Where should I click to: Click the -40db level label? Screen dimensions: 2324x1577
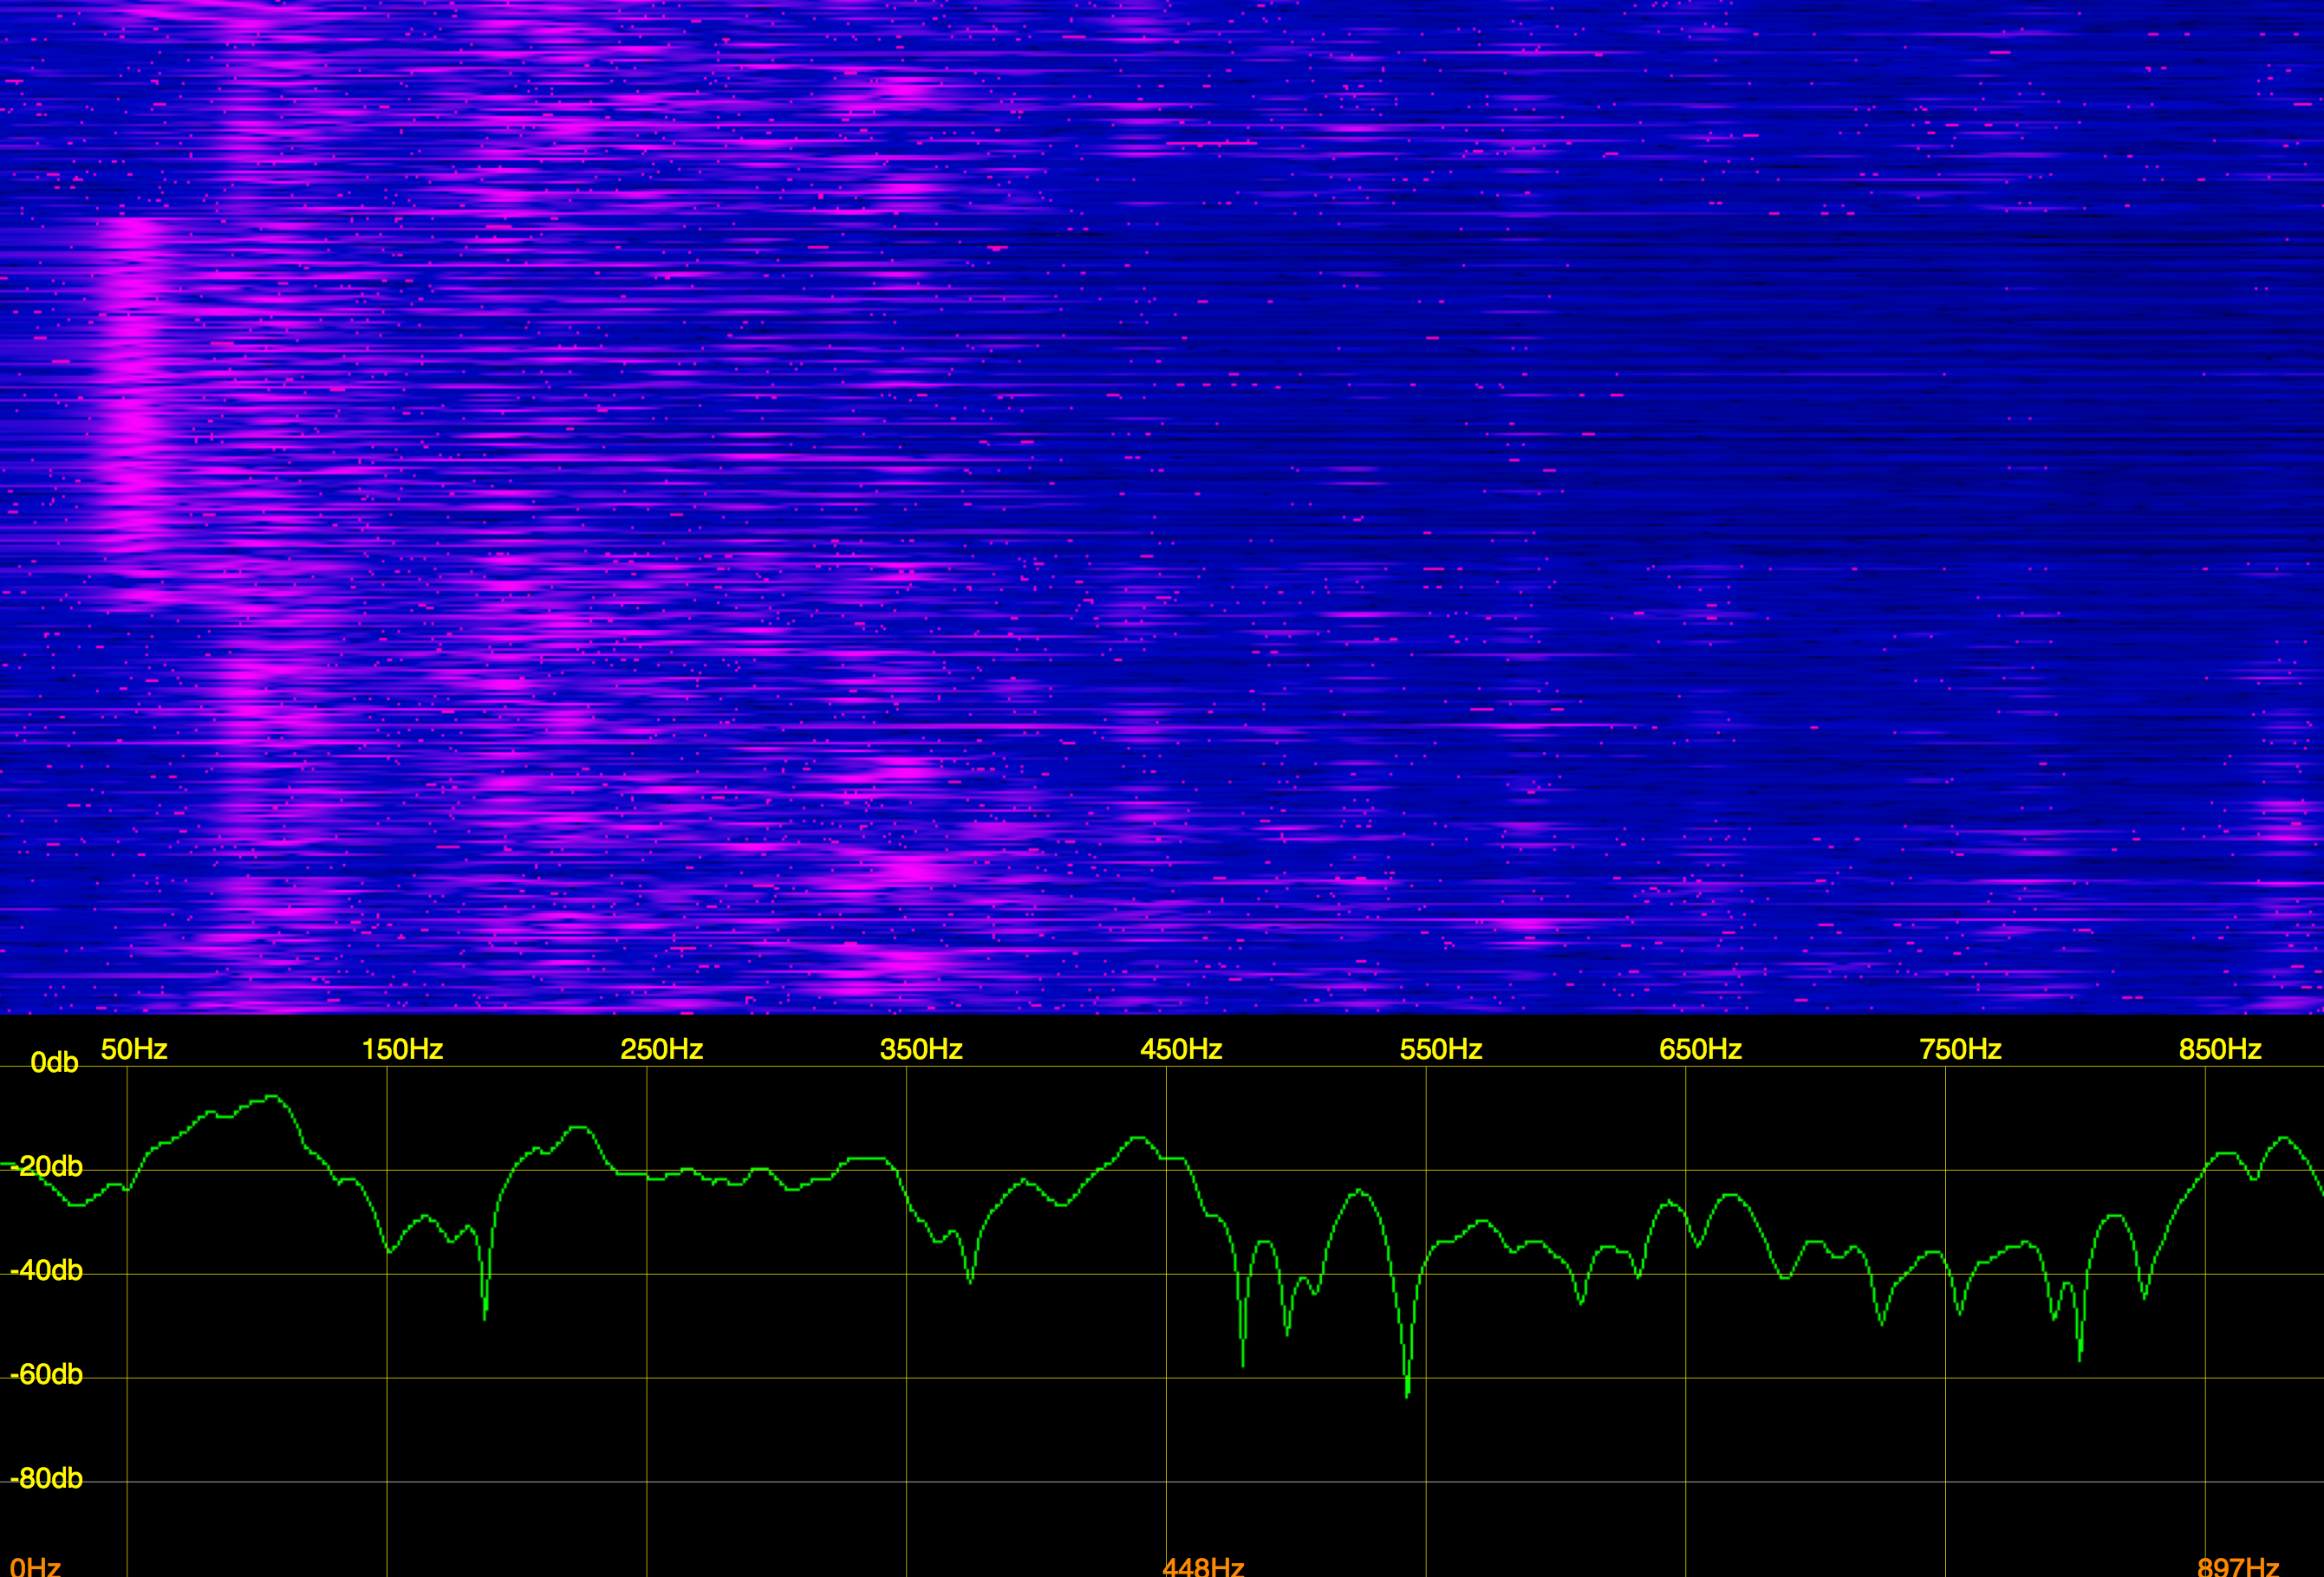(x=47, y=1270)
